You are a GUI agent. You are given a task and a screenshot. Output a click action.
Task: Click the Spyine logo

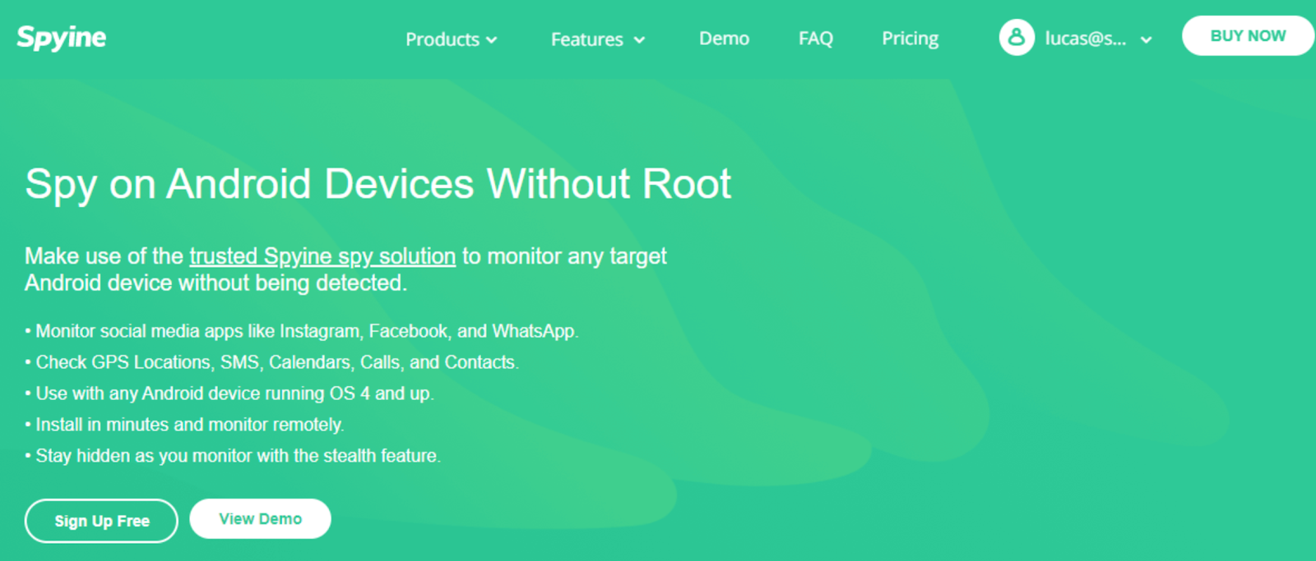click(62, 38)
